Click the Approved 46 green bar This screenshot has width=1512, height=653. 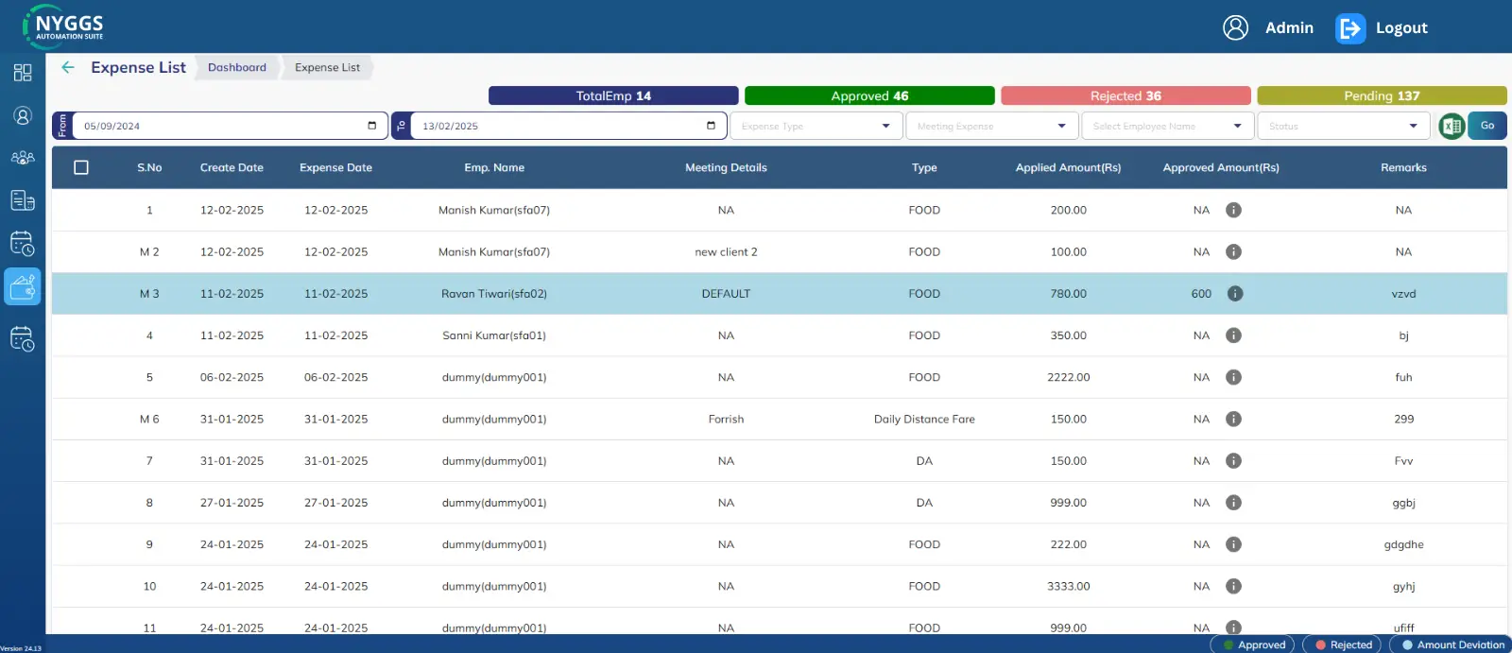(x=869, y=95)
